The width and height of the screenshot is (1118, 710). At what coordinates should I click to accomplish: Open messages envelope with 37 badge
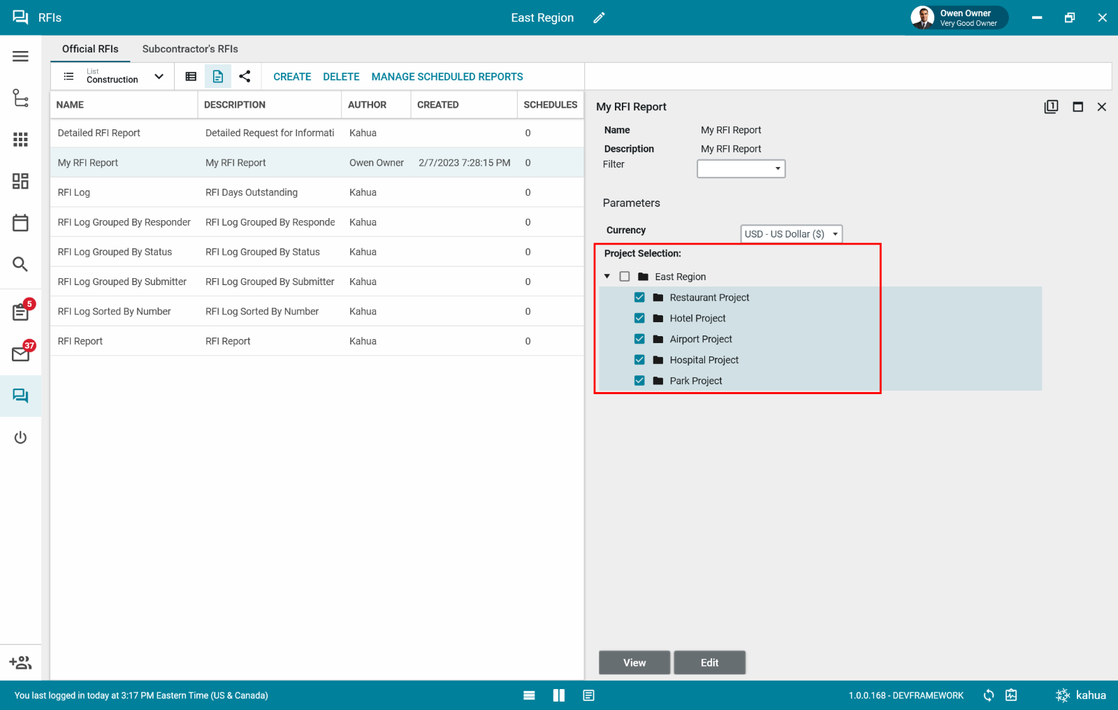pos(20,354)
